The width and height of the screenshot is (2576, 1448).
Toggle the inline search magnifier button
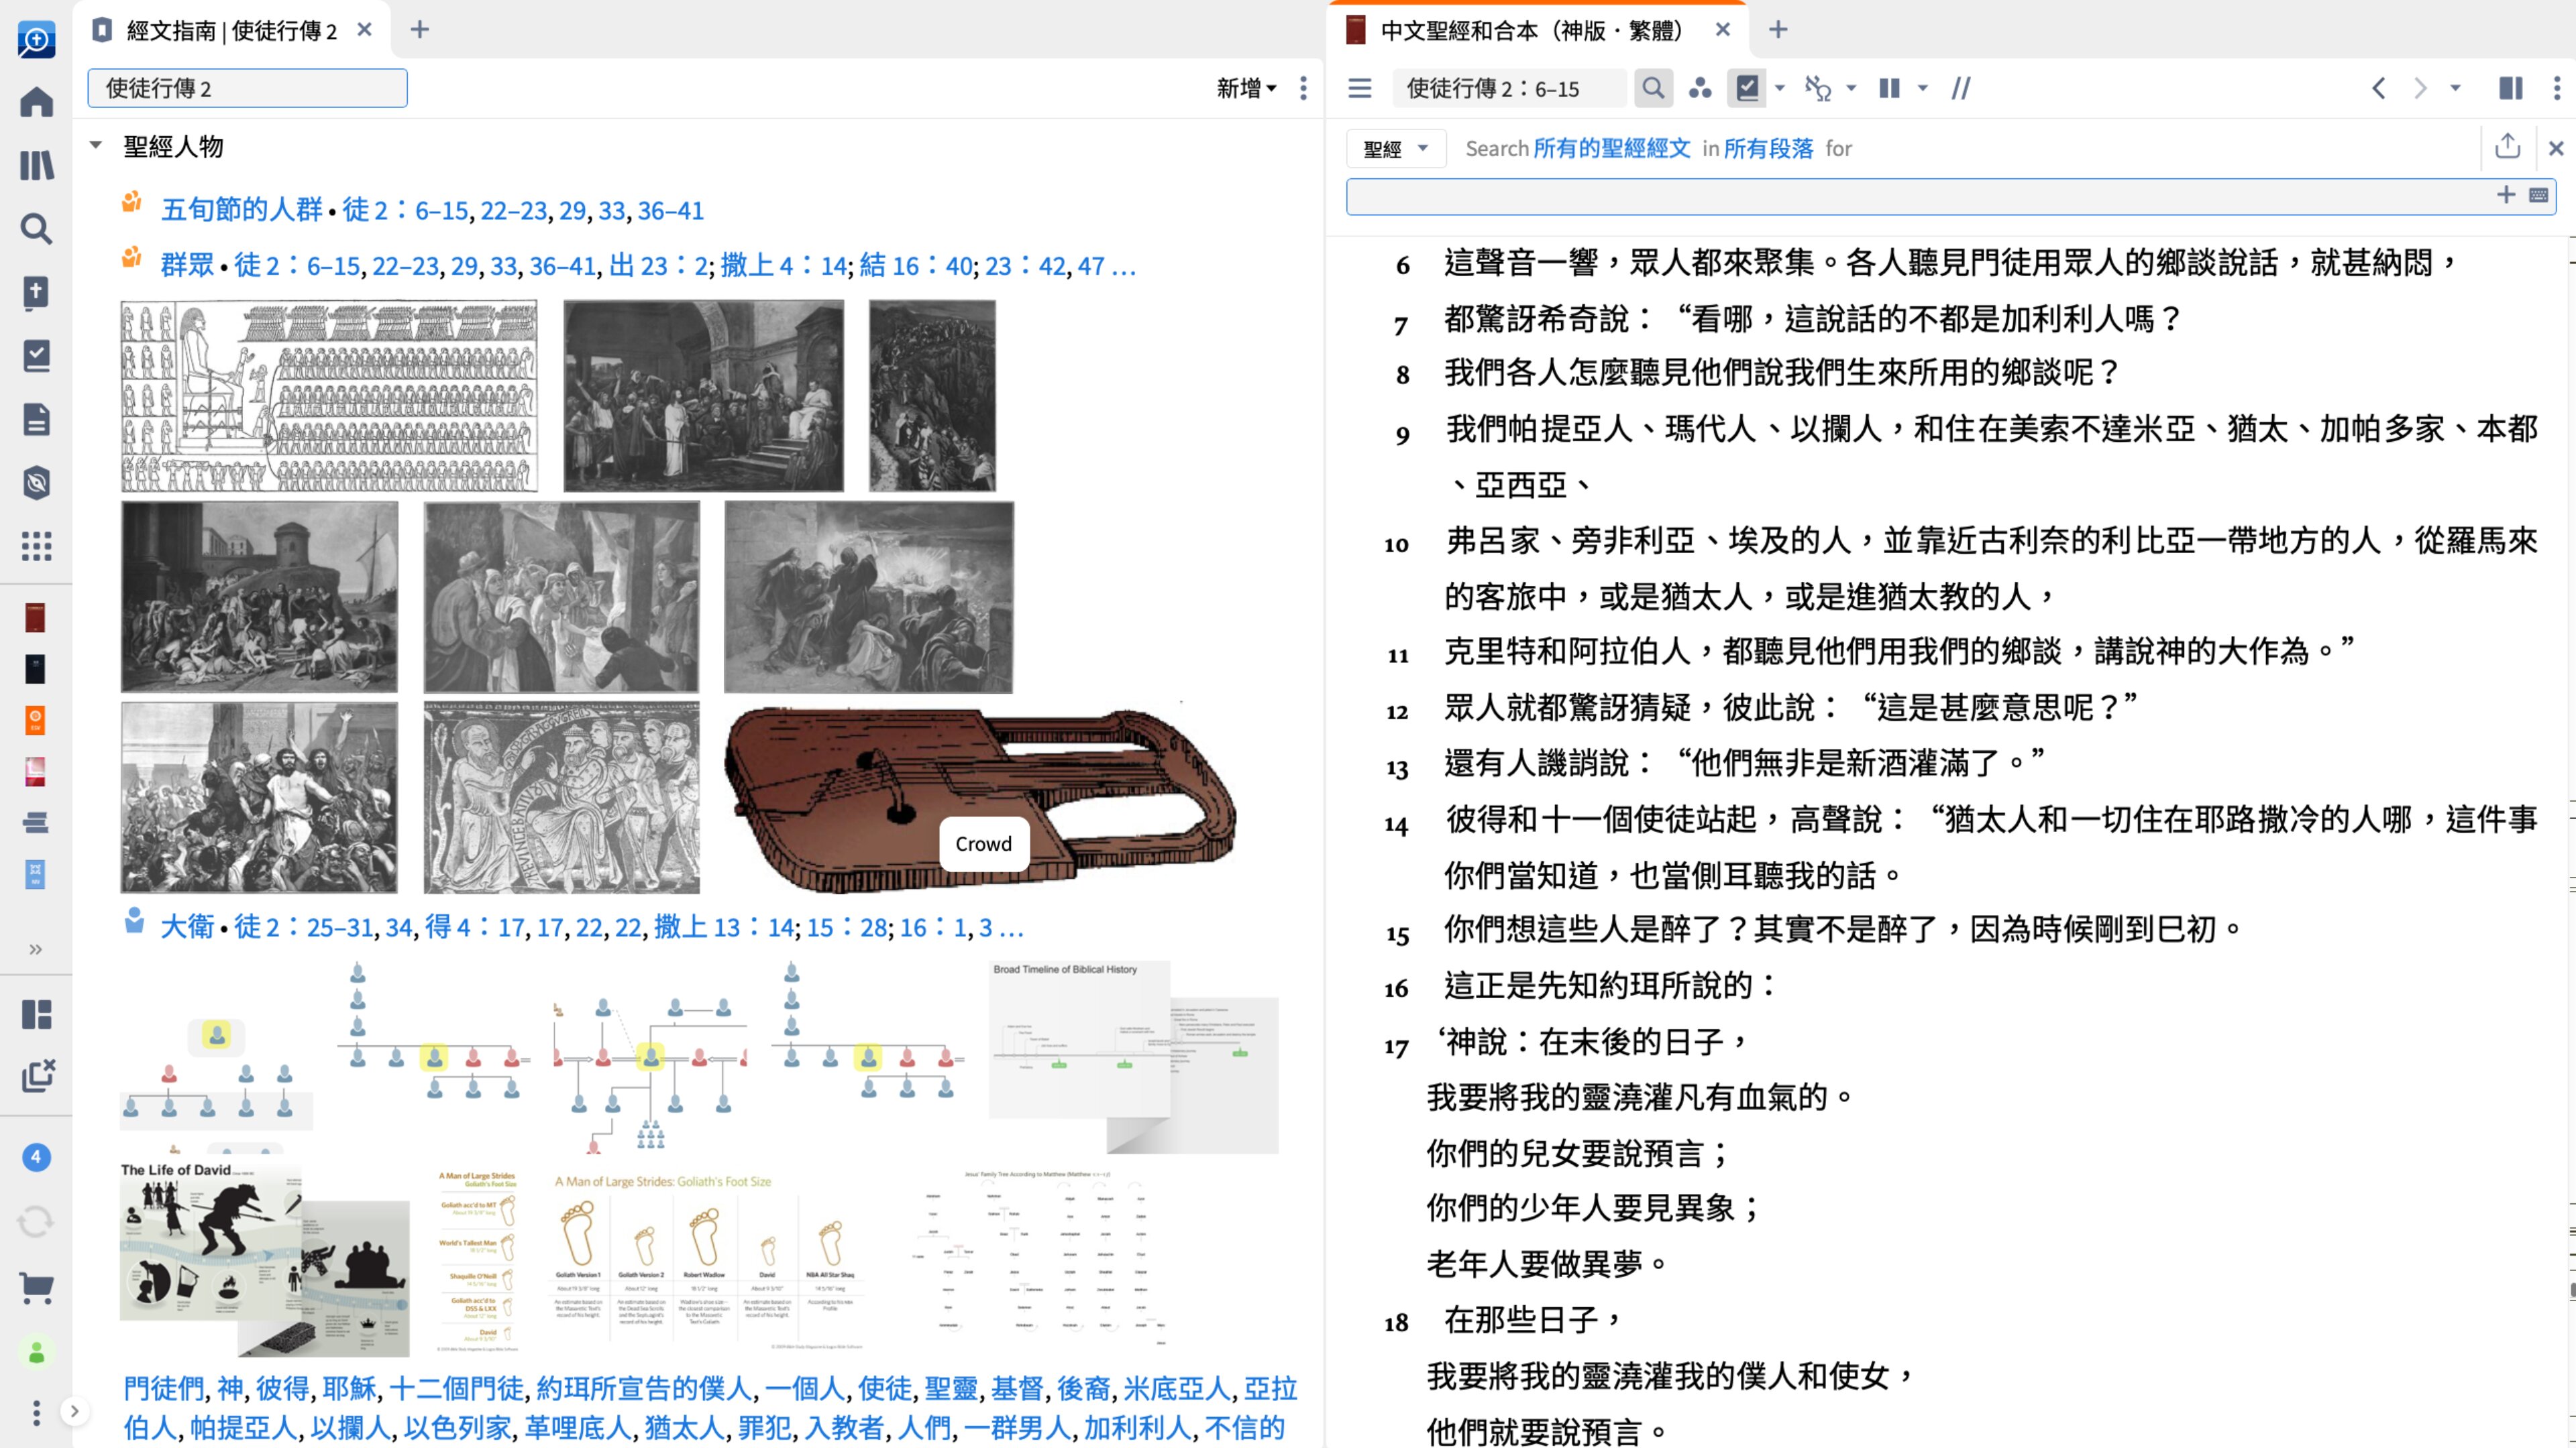pos(1653,88)
